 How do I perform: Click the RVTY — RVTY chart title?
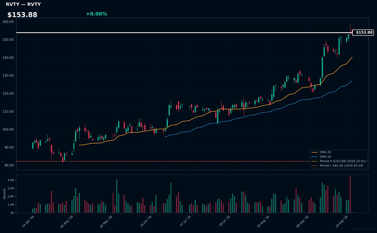23,4
